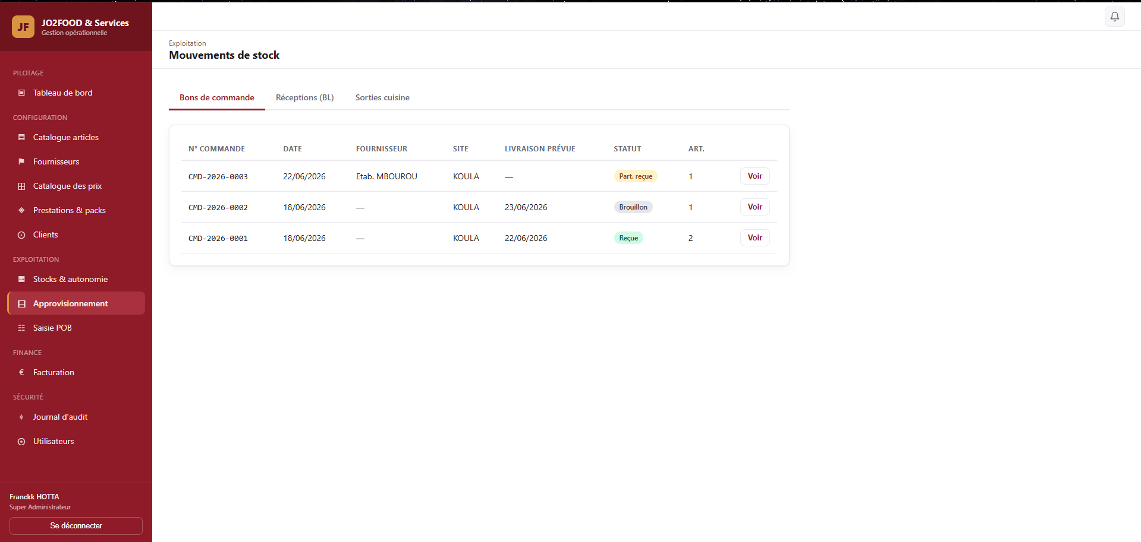Click the Part. reçue status badge
Viewport: 1141px width, 542px height.
tap(636, 176)
